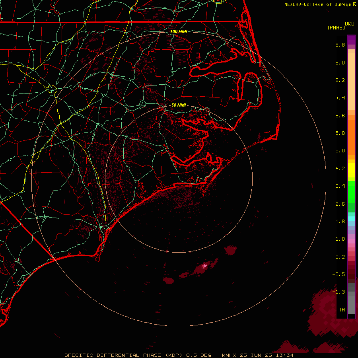Click the 1.0 color scale value

pos(340,239)
